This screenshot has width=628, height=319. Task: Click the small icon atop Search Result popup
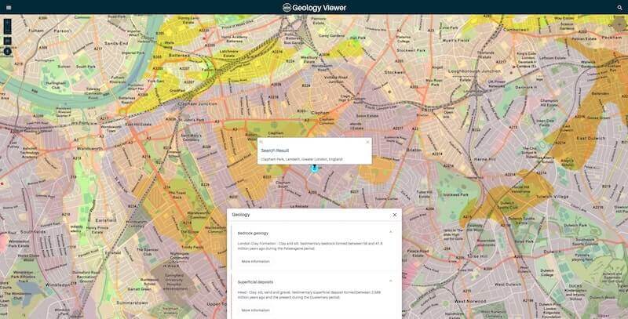261,142
